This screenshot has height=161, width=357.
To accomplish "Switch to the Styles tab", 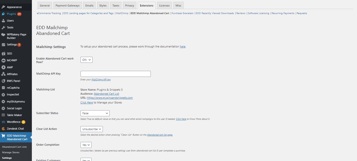I will [x=103, y=5].
